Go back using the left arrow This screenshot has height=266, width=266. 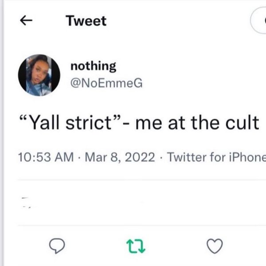[x=28, y=20]
